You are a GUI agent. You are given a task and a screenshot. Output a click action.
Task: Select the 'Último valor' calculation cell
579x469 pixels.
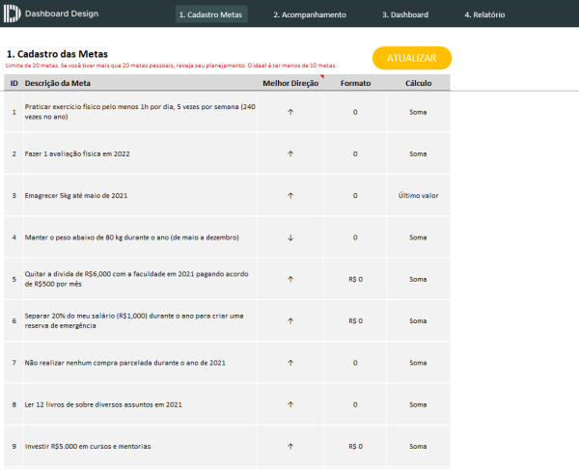[x=418, y=196]
